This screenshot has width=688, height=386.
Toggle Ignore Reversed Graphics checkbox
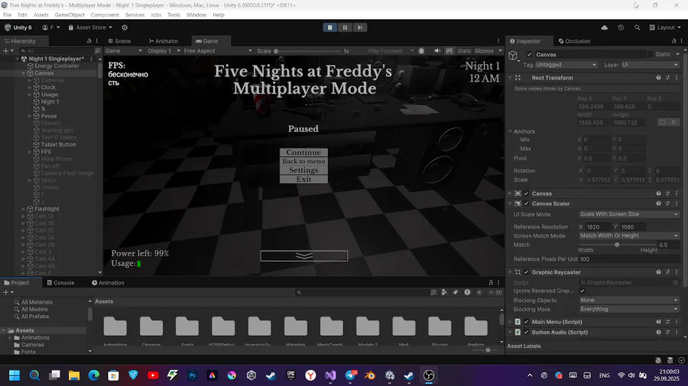tap(583, 291)
